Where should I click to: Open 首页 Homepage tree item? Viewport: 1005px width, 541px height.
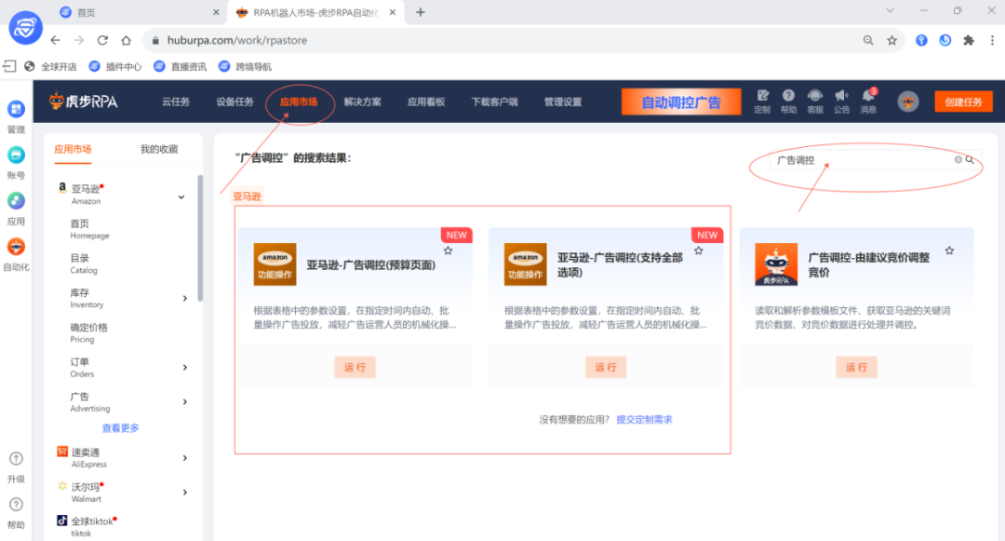89,229
